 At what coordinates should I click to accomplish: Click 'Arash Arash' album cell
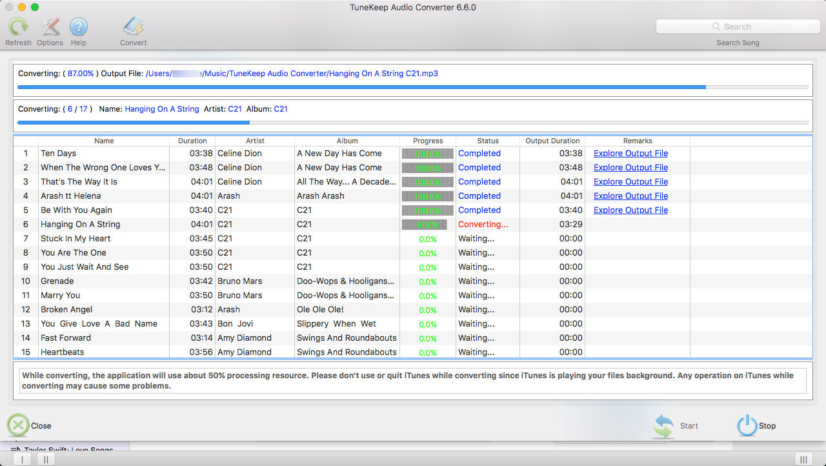pyautogui.click(x=320, y=196)
